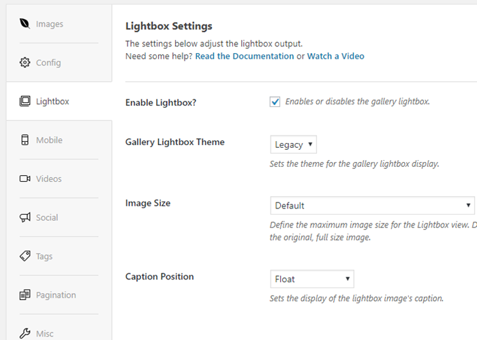
Task: Click the Pagination pages icon
Action: [25, 294]
